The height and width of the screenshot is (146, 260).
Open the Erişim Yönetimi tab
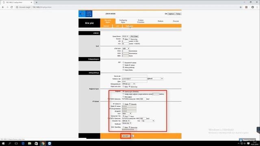141,21
